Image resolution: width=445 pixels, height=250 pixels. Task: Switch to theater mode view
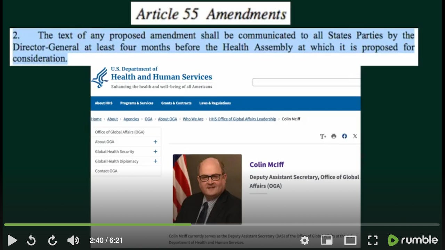point(350,240)
